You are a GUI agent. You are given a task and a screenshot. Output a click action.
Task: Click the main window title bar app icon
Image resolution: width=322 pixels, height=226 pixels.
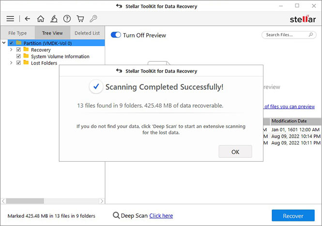(x=119, y=6)
